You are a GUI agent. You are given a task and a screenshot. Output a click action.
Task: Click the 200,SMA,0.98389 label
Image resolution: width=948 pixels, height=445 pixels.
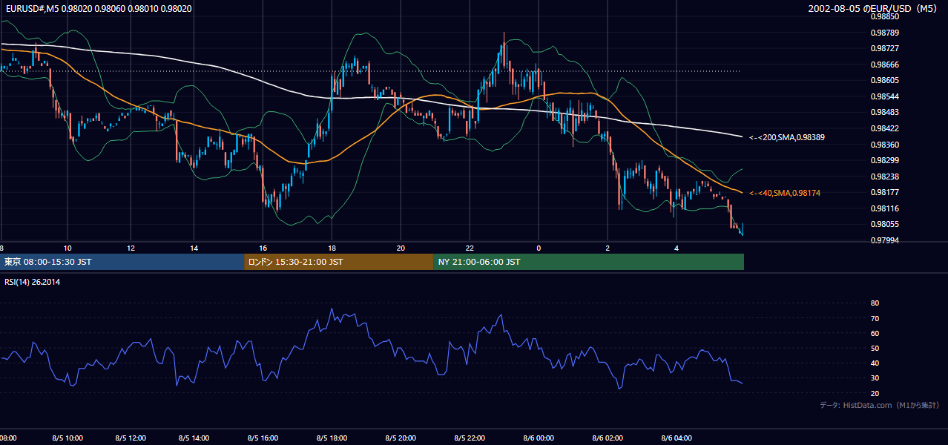coord(787,137)
